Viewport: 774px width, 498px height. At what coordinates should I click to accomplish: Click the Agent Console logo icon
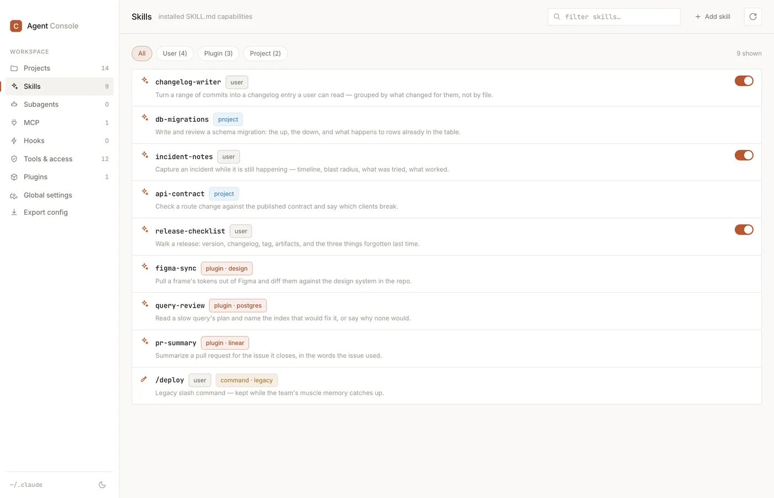[16, 26]
